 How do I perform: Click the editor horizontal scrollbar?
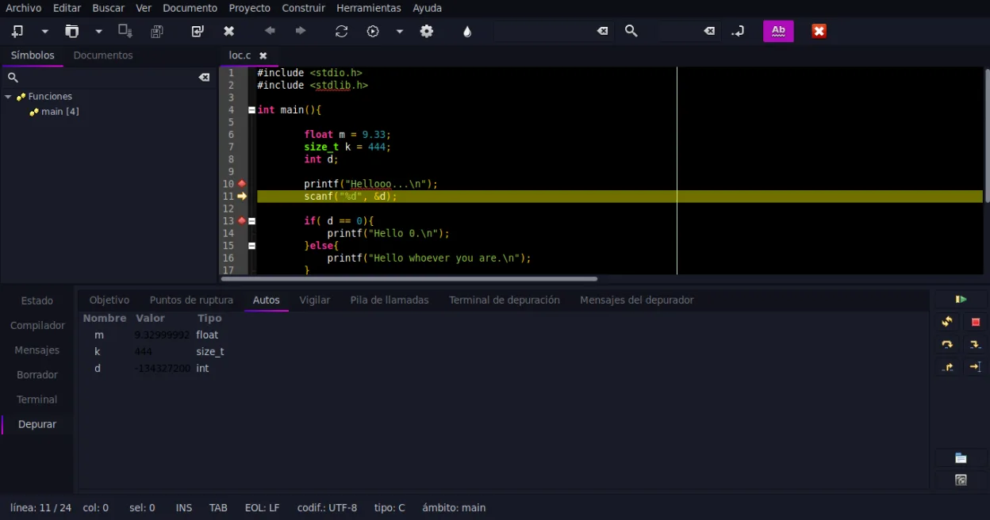pos(409,279)
